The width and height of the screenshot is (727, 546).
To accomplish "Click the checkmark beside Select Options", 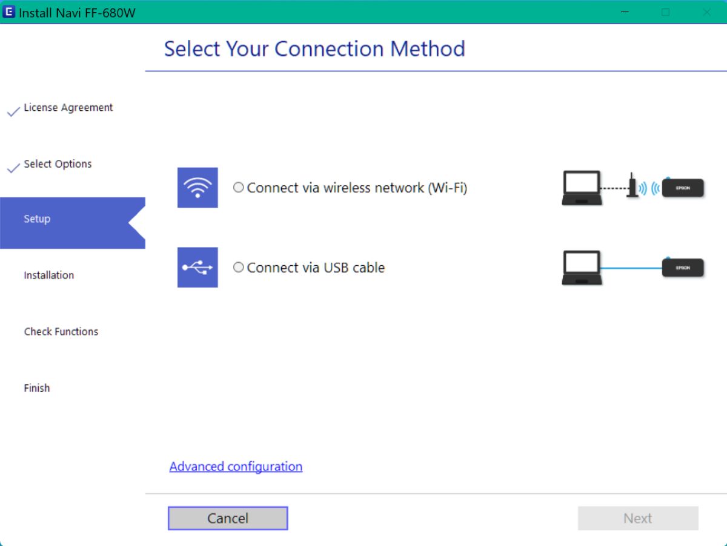I will [x=13, y=168].
